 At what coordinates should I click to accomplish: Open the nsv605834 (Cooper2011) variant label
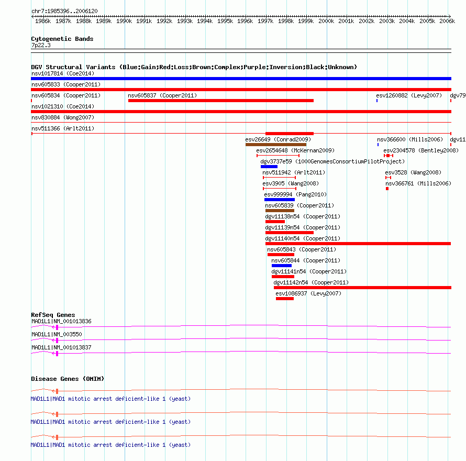pyautogui.click(x=66, y=95)
